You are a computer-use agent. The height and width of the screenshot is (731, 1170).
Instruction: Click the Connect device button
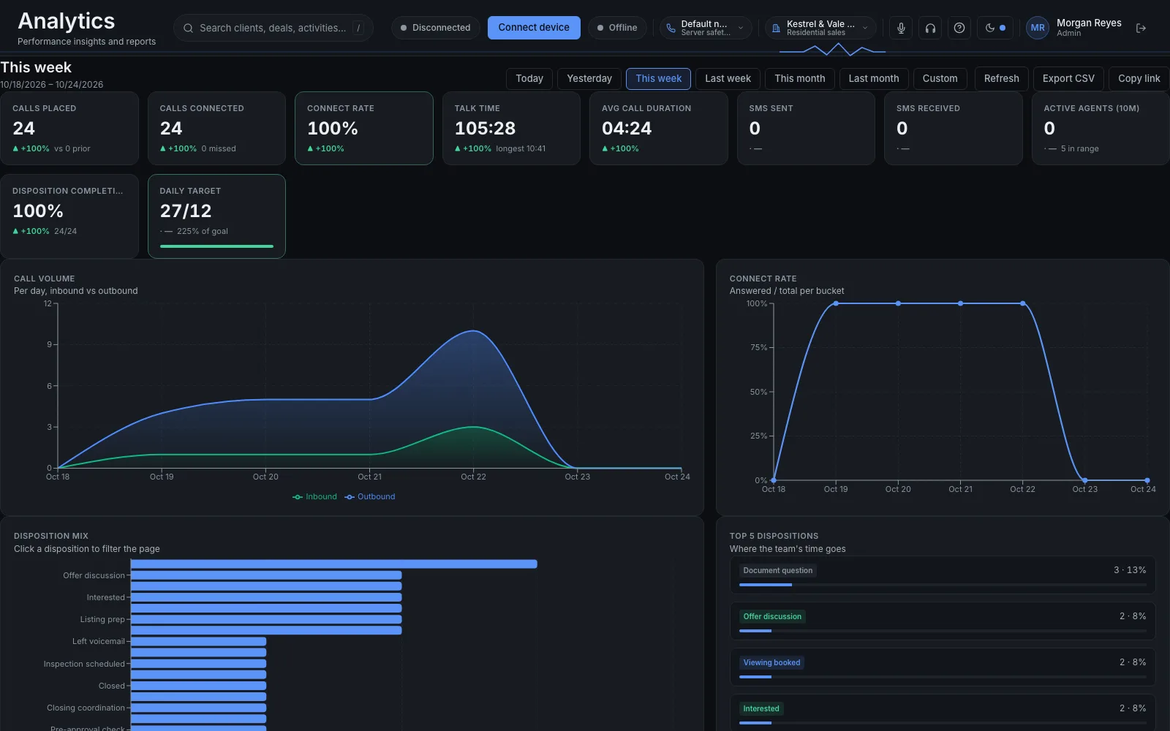pos(534,28)
